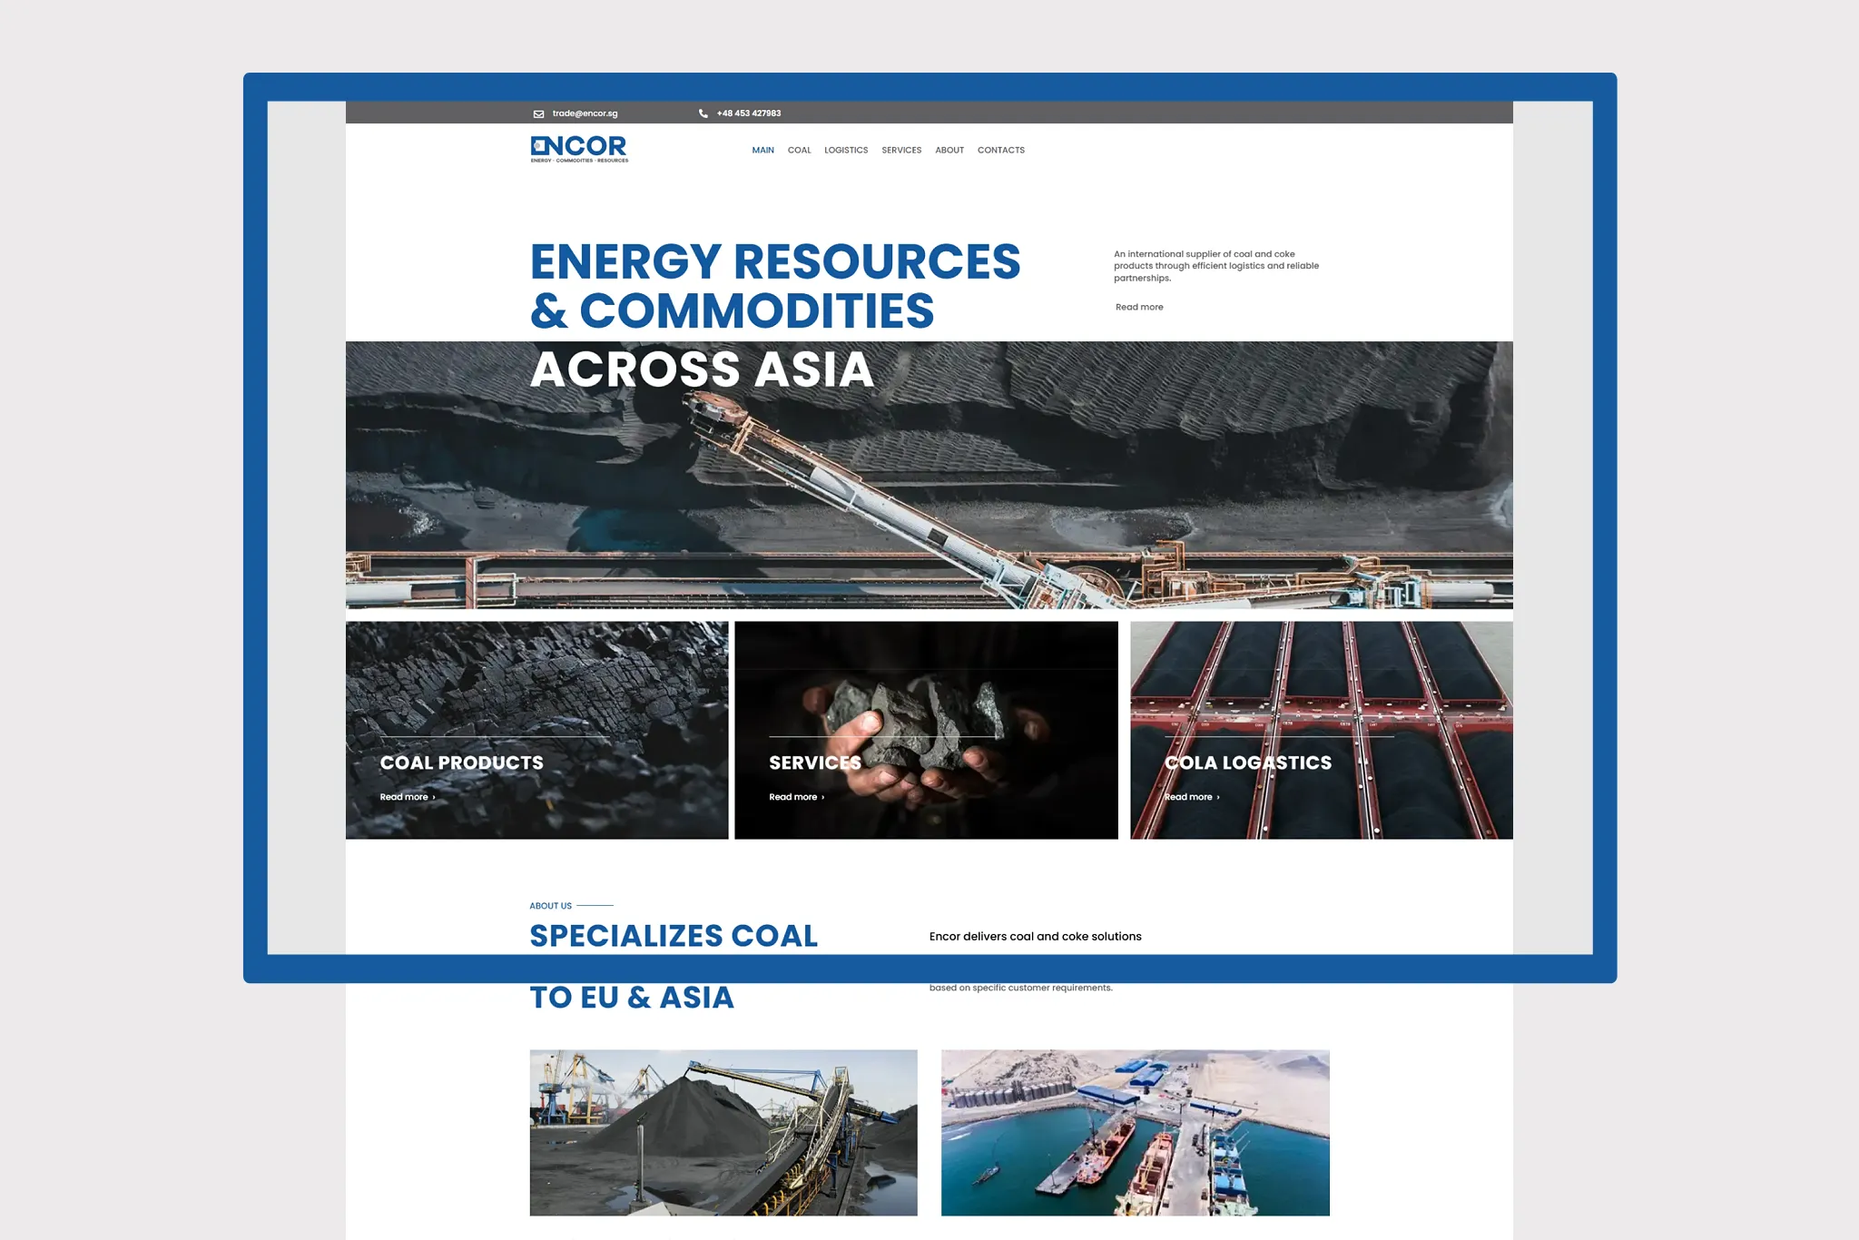Open the COAL PRODUCTS card title
Image resolution: width=1859 pixels, height=1240 pixels.
tap(461, 763)
